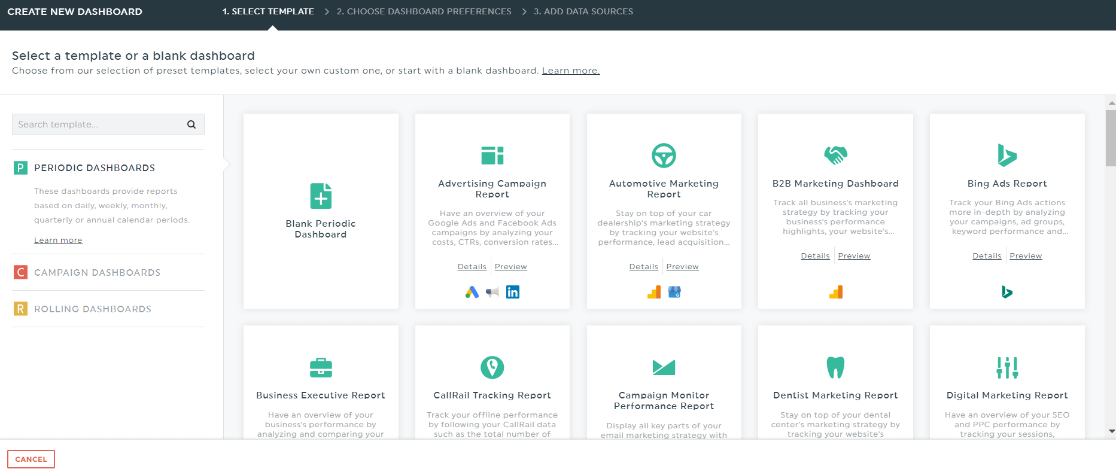Go to step 2 Choose Dashboard Preferences
Image resolution: width=1116 pixels, height=475 pixels.
point(424,11)
